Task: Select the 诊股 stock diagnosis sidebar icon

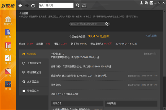Action: (8, 34)
